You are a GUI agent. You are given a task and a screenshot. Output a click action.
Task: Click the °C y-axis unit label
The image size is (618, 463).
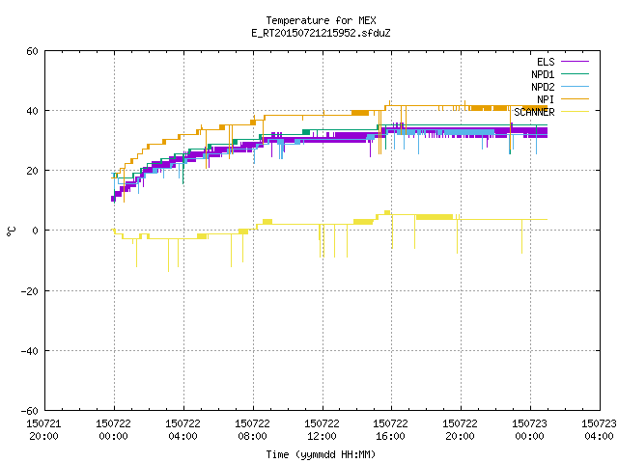click(11, 231)
